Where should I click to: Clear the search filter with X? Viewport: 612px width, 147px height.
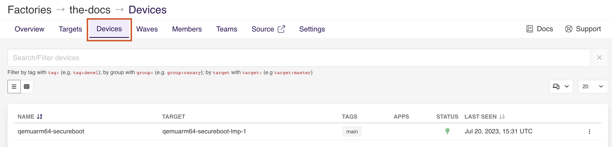click(599, 58)
